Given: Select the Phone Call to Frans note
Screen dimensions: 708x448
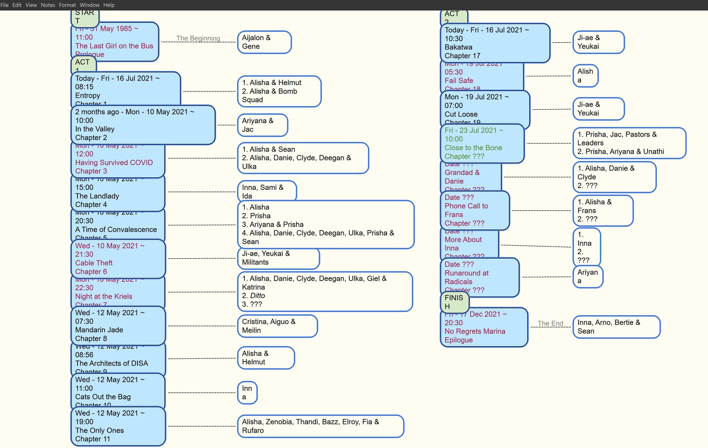Looking at the screenshot, I should tap(475, 211).
